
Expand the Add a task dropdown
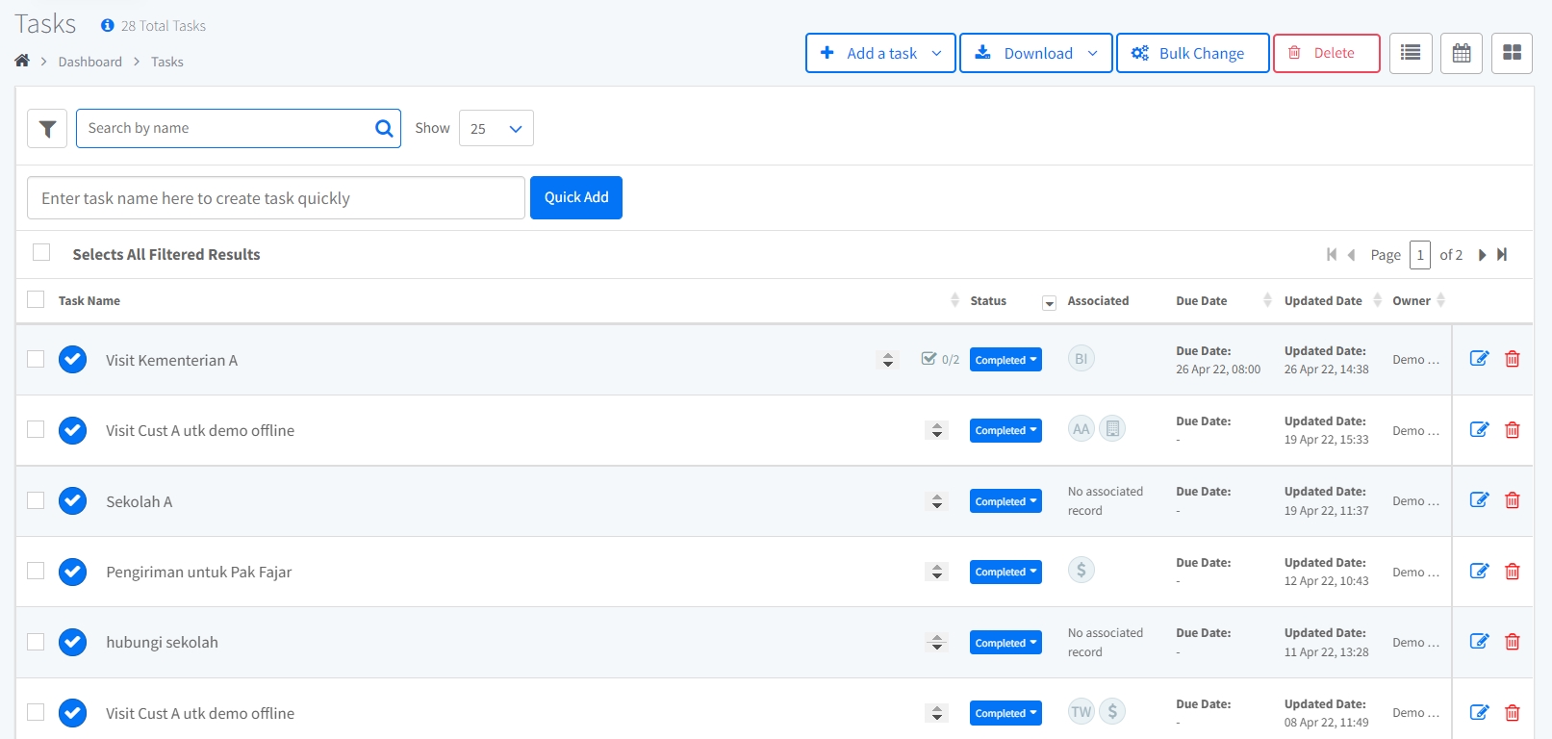click(935, 54)
